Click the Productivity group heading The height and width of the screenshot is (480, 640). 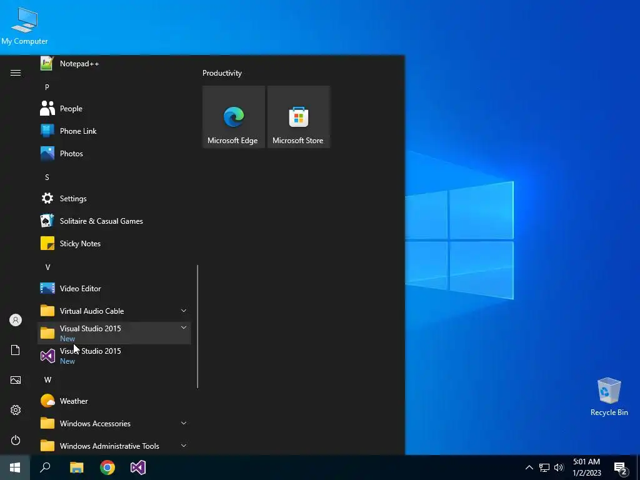tap(222, 73)
